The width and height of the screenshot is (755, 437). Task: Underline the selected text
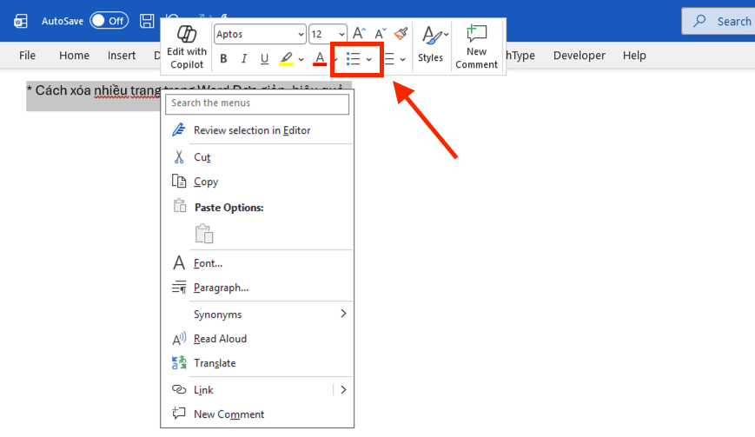click(x=264, y=59)
